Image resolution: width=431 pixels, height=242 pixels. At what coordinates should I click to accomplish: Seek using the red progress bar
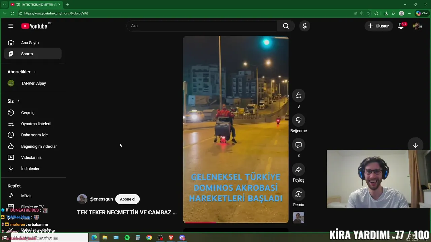click(x=235, y=222)
